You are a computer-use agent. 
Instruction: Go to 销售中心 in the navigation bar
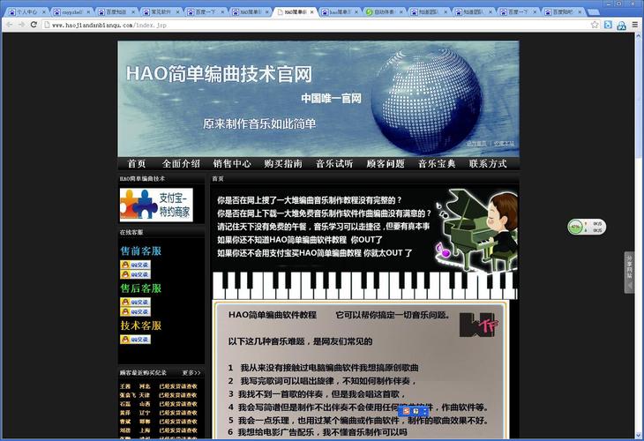pyautogui.click(x=232, y=164)
